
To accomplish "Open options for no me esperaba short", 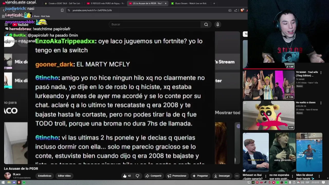I will pyautogui.click(x=292, y=177).
